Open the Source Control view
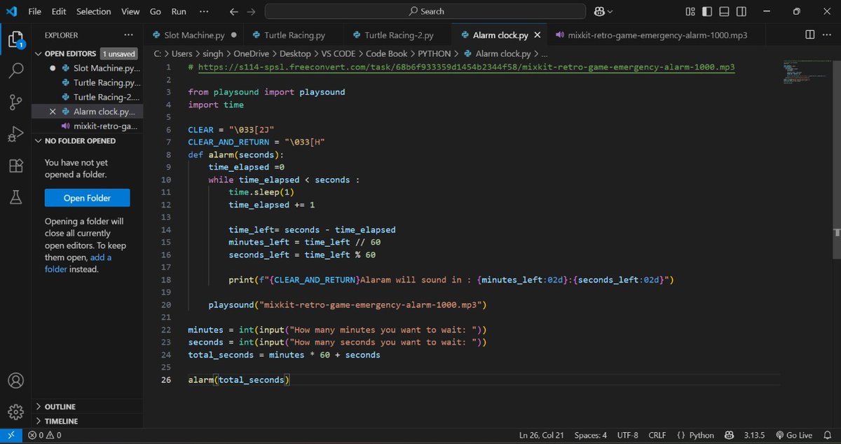Viewport: 841px width, 444px height. click(15, 102)
